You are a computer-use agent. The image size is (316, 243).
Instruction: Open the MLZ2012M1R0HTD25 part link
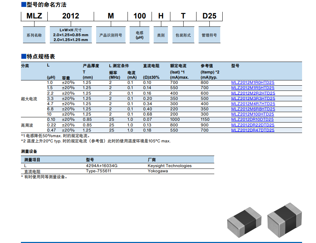point(253,83)
